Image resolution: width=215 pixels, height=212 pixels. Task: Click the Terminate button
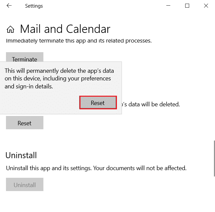[25, 57]
